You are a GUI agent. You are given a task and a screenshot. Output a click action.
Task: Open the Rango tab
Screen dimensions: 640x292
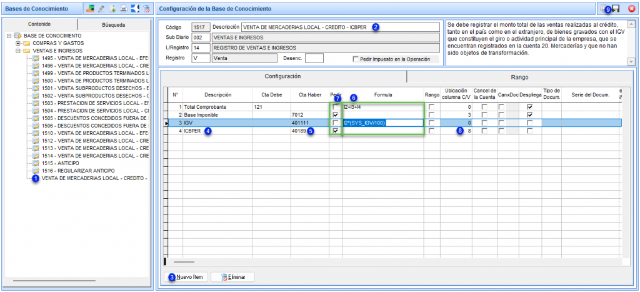[519, 77]
